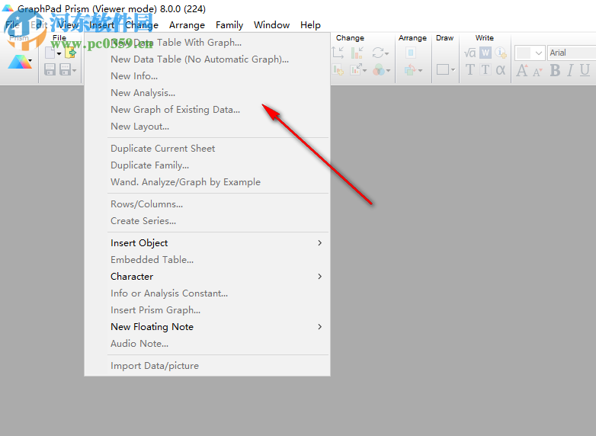The image size is (596, 436).
Task: Click the circular arrows icon in the Change group
Action: click(x=378, y=53)
